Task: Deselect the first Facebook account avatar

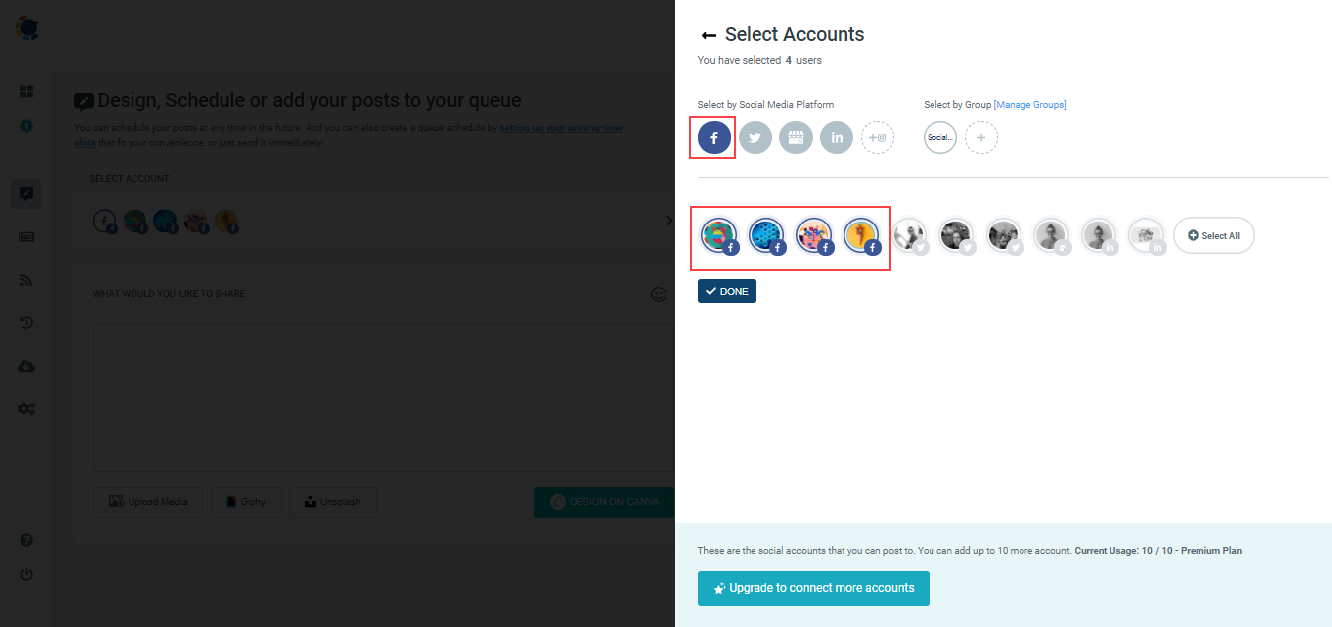Action: (719, 235)
